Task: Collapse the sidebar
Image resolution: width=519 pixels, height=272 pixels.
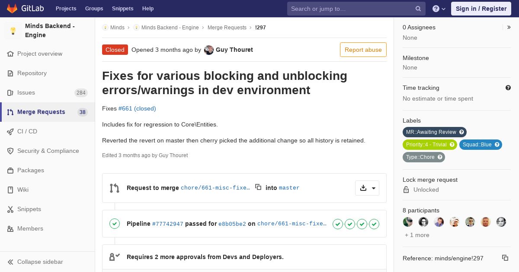Action: (48, 262)
